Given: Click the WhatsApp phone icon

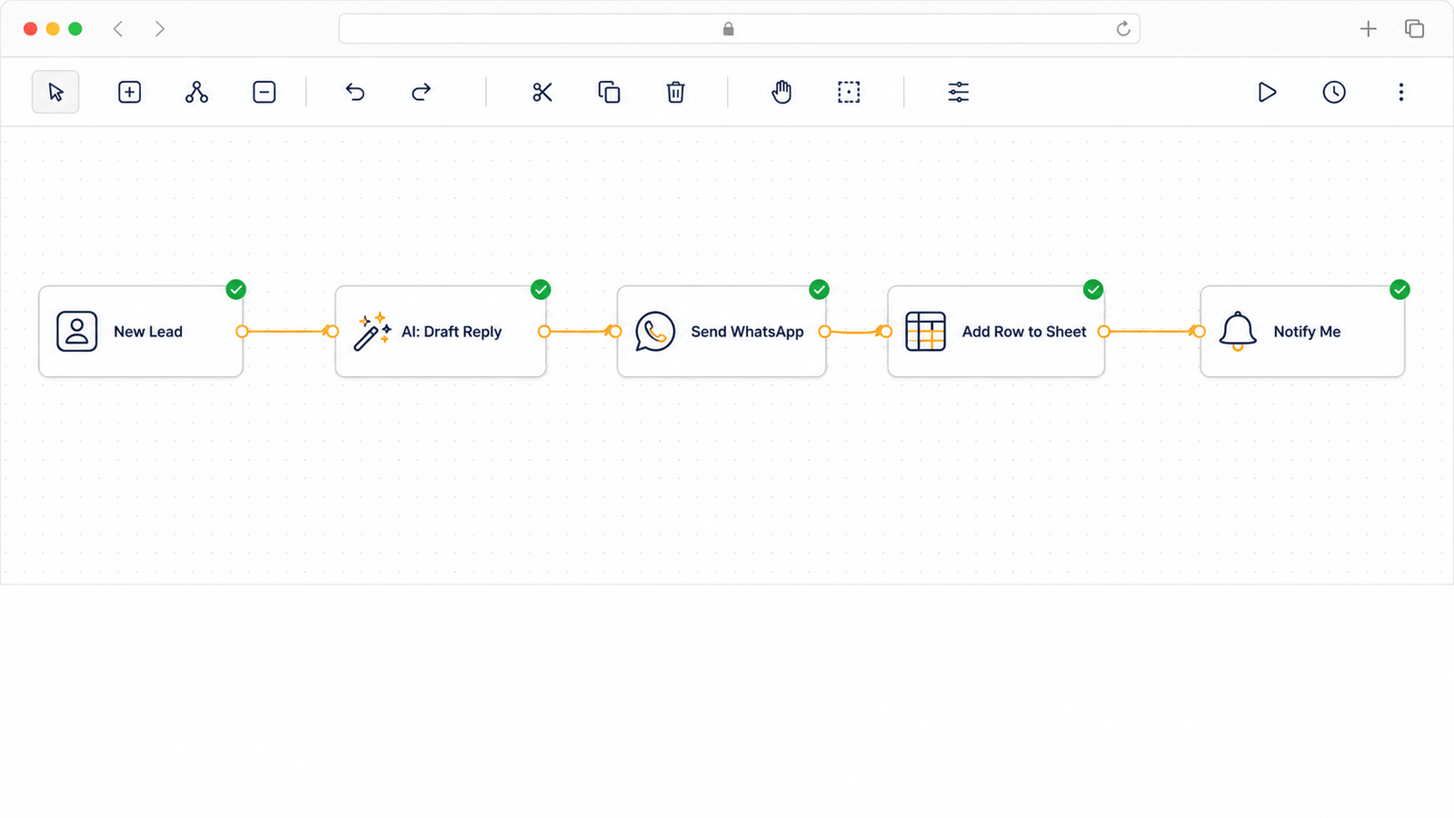Looking at the screenshot, I should click(x=655, y=332).
